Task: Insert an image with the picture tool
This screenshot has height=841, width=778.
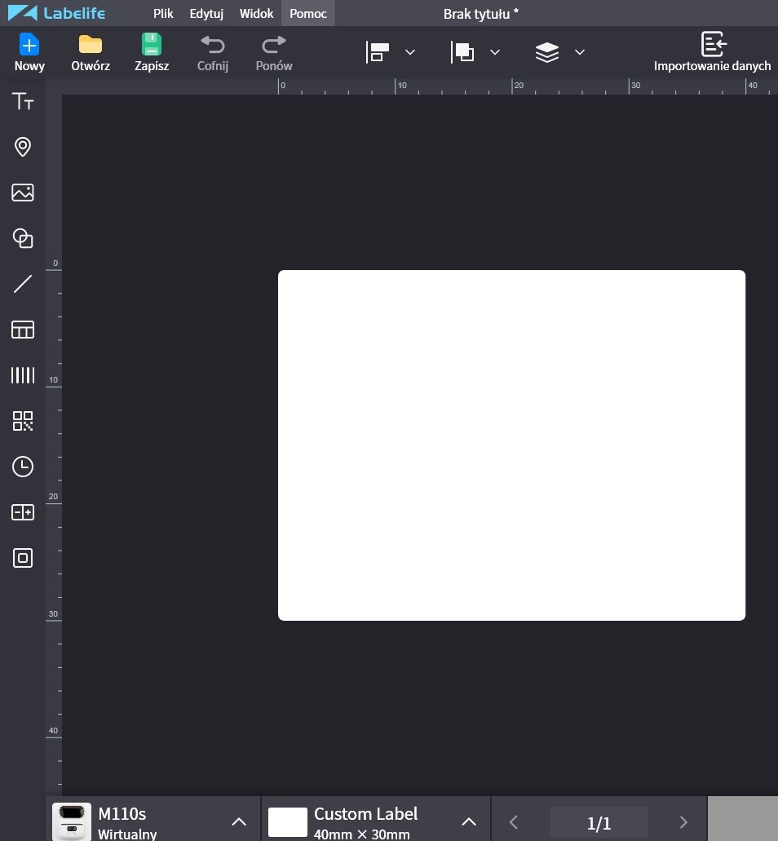Action: tap(23, 193)
